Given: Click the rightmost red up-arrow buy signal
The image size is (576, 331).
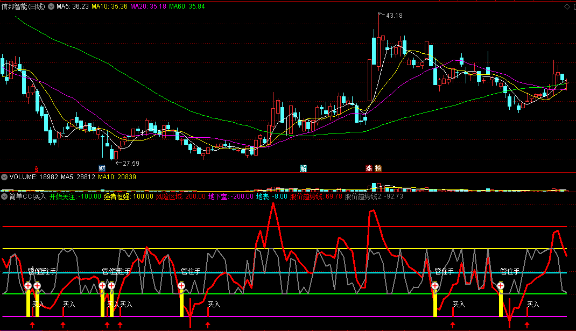Looking at the screenshot, I should [x=527, y=325].
